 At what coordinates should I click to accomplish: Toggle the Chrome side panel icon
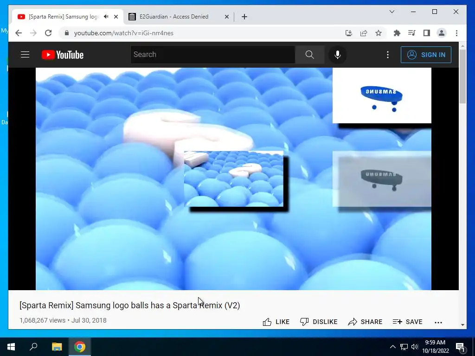tap(427, 33)
